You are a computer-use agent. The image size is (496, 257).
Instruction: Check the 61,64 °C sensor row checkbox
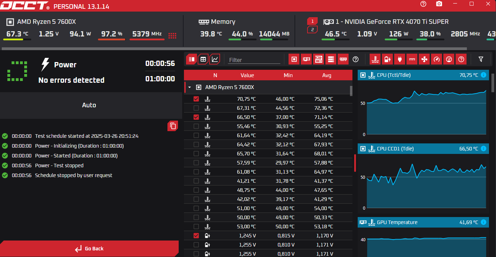pyautogui.click(x=196, y=135)
